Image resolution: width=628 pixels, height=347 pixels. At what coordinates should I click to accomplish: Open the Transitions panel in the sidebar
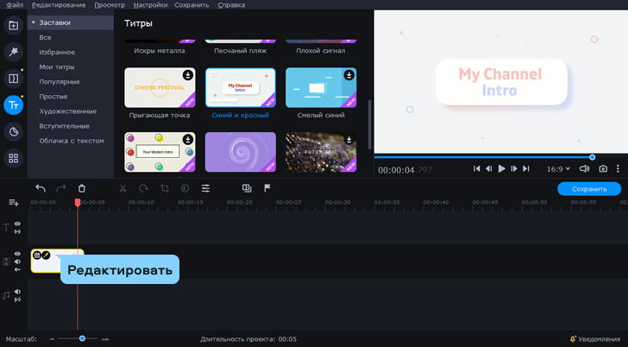[x=13, y=79]
